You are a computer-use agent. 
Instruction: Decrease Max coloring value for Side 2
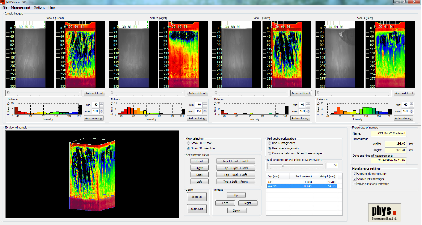click(x=205, y=112)
